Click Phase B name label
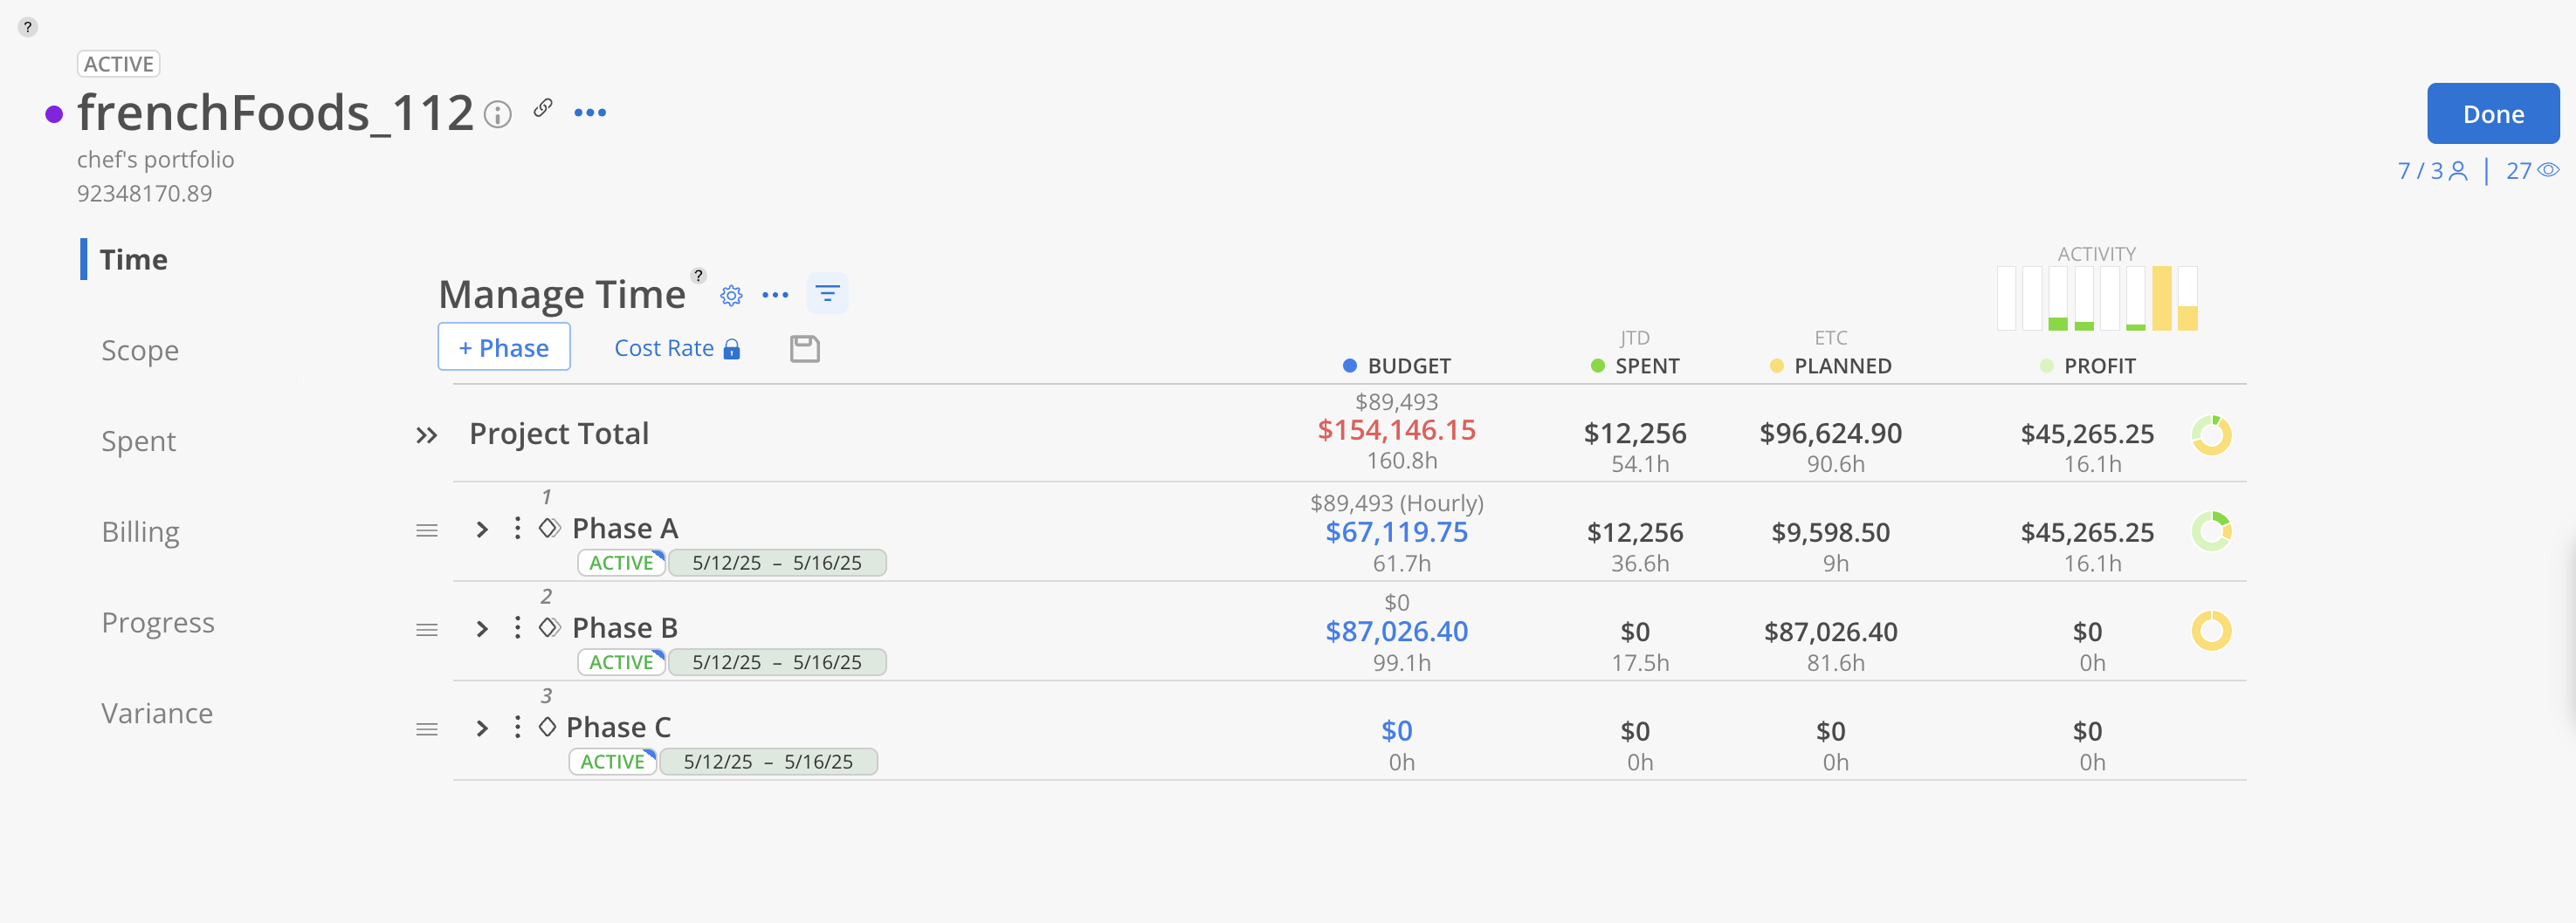 (x=625, y=628)
